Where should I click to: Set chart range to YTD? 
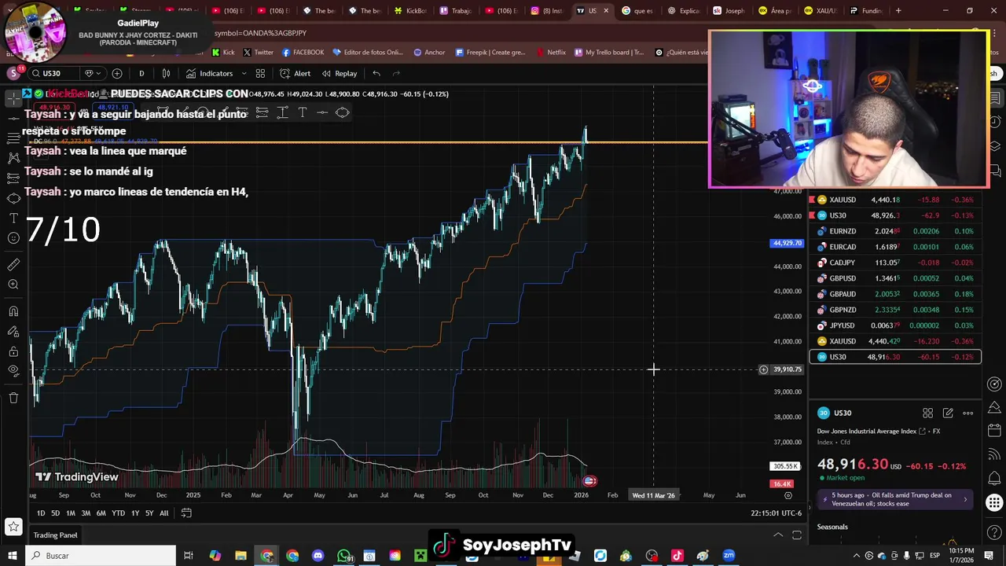[118, 513]
